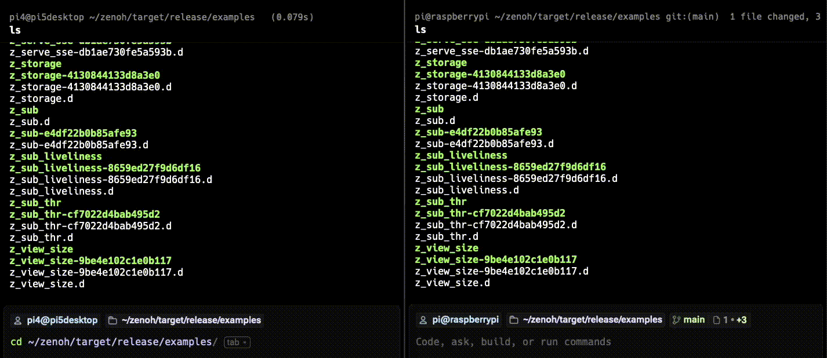
Task: Select z_sub_liveliness.d in right pane
Action: [x=467, y=190]
